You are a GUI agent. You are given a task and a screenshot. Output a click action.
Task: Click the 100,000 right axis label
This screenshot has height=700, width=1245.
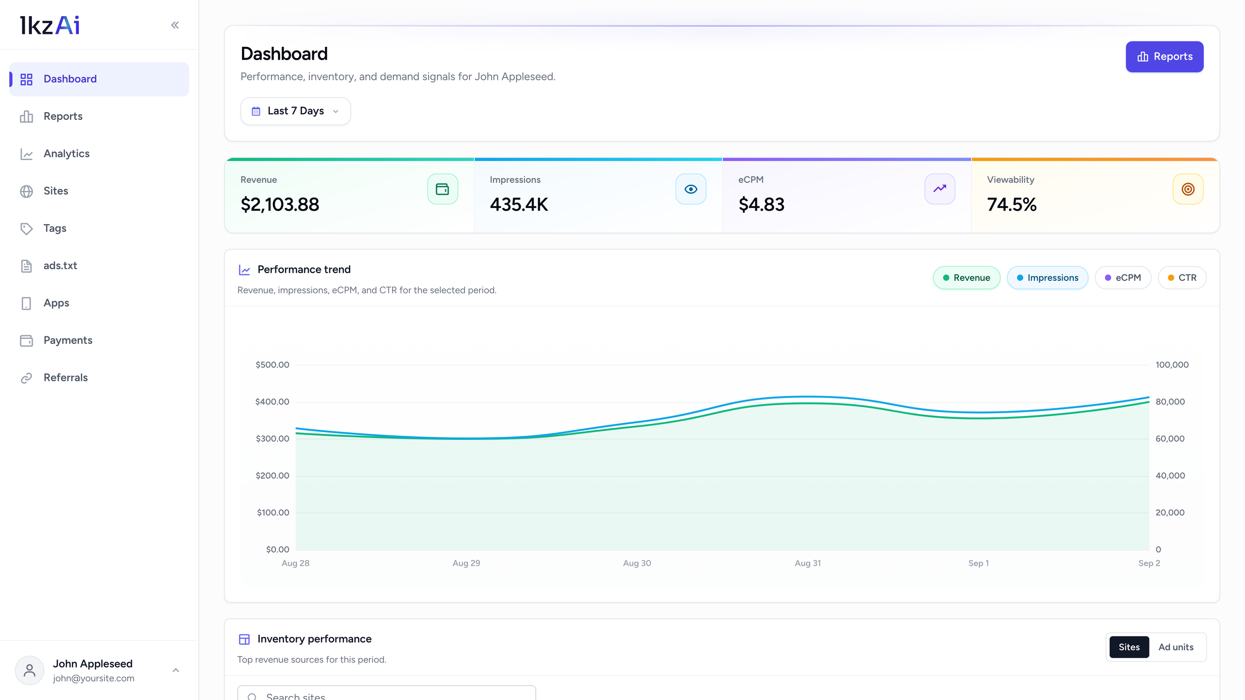pos(1172,365)
